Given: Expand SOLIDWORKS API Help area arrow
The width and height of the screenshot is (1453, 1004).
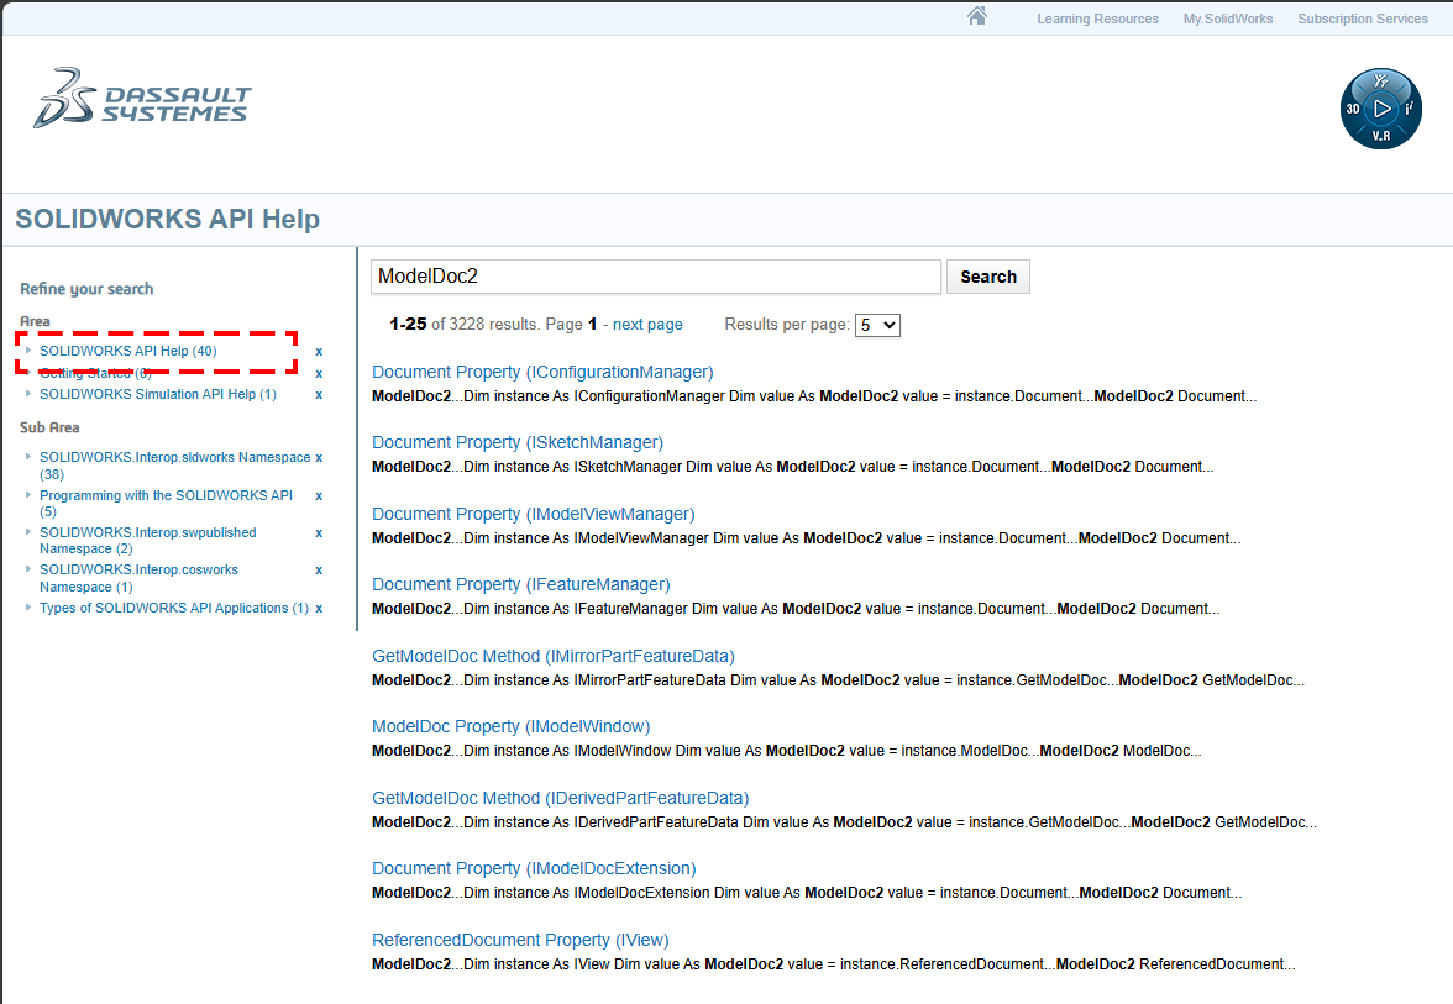Looking at the screenshot, I should 28,350.
